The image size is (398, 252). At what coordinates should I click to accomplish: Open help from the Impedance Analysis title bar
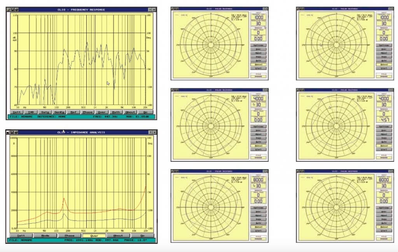(x=150, y=132)
